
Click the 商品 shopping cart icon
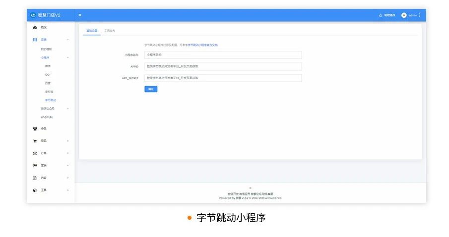click(35, 141)
